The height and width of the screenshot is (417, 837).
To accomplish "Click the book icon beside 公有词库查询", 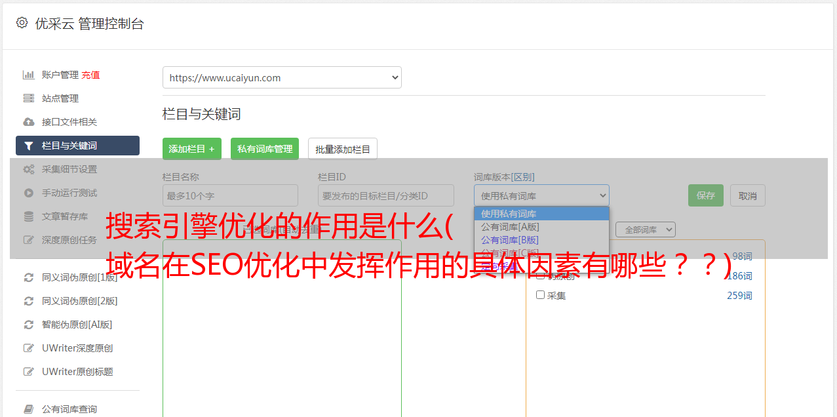I will (x=28, y=409).
